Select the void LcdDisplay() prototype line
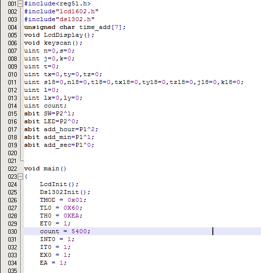This screenshot has width=261, height=273. click(59, 35)
